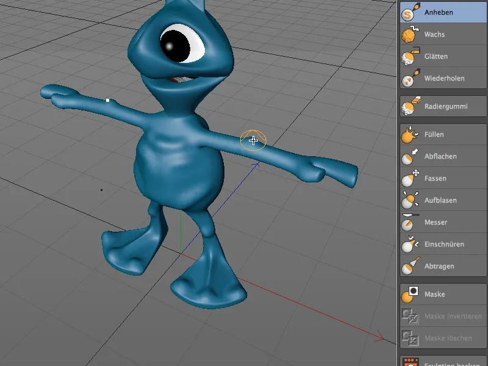Pick the Wiederholen tool icon
This screenshot has height=366, width=488.
pos(410,78)
